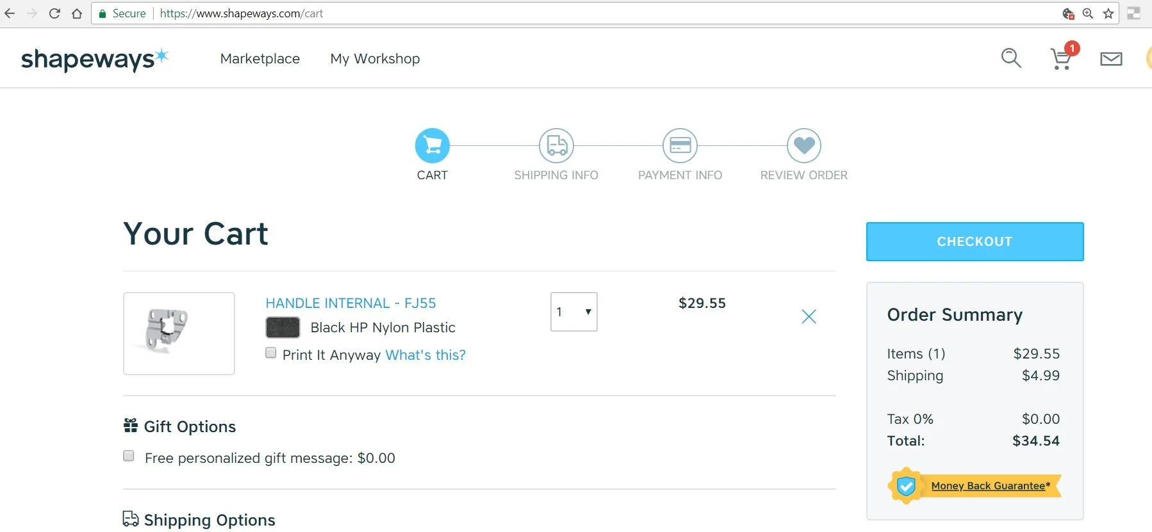This screenshot has width=1152, height=532.
Task: Open the search magnifier icon
Action: pyautogui.click(x=1010, y=58)
